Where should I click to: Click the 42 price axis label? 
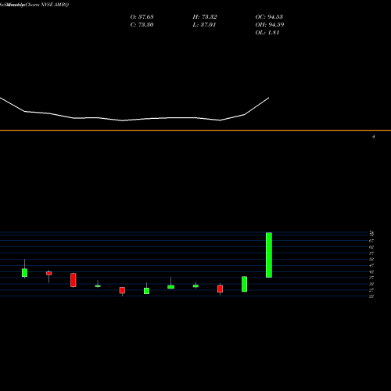tap(371, 271)
